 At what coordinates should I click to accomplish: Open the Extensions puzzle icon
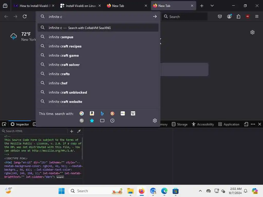238,16
